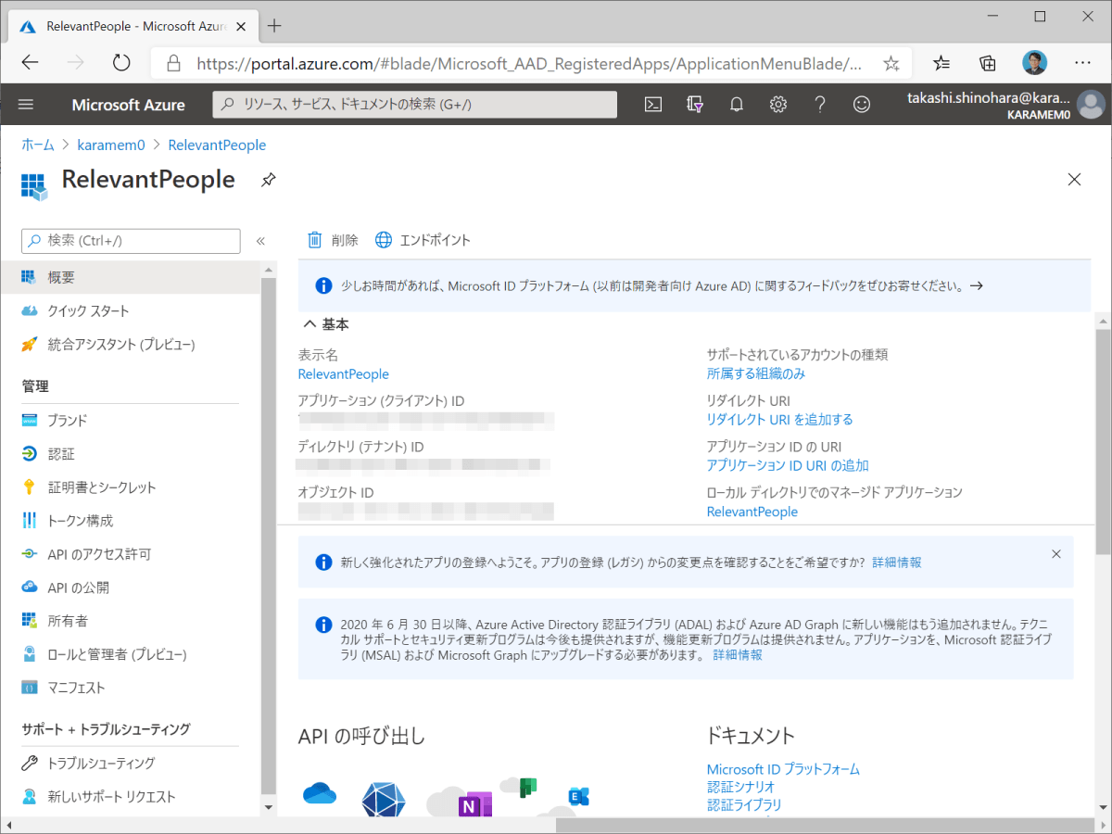Screen dimensions: 1112x834
Task: Click the OneNote icon
Action: [474, 806]
